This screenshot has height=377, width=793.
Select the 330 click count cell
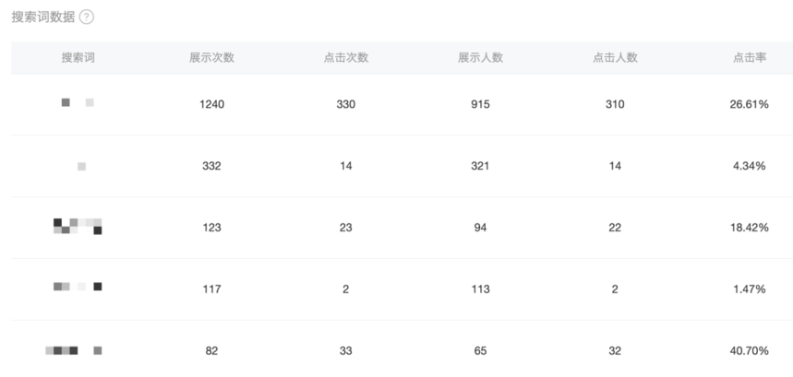[346, 104]
